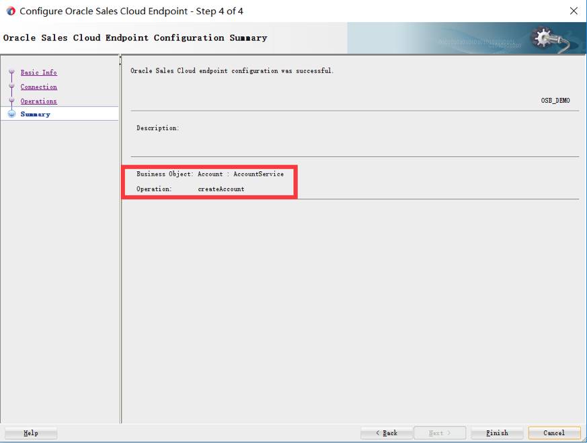This screenshot has height=443, width=587.
Task: Click the 'Operation:' label
Action: (x=154, y=189)
